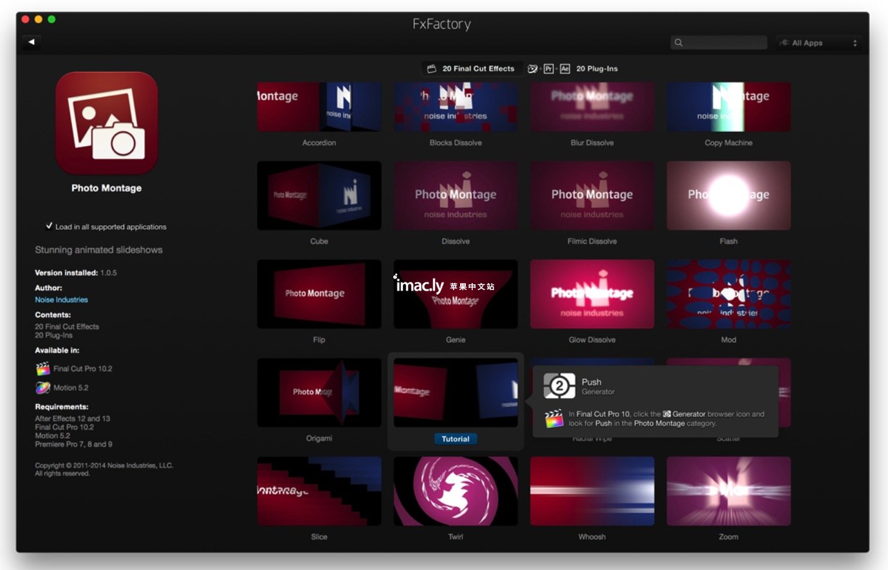Image resolution: width=888 pixels, height=570 pixels.
Task: Select the Blocks Dissolve thumbnail
Action: click(456, 107)
